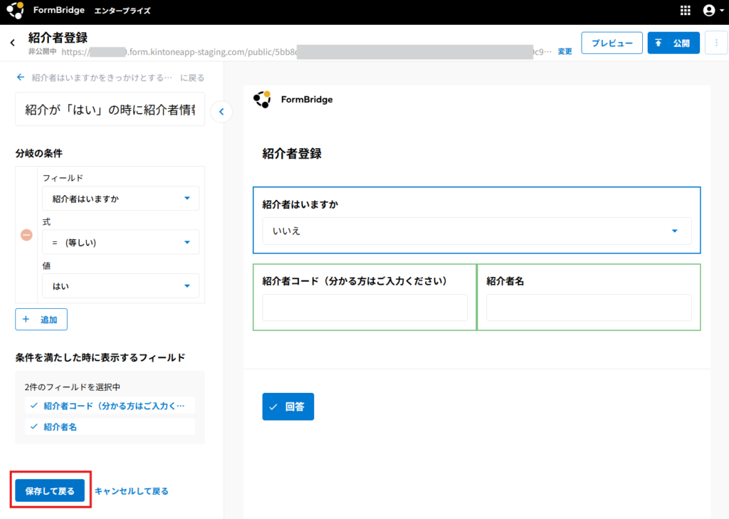Expand the フィールド dropdown 紹介者はいますか

point(120,199)
